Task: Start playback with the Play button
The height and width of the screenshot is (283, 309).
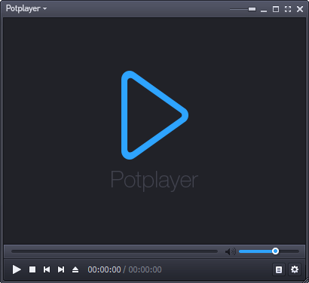Action: click(x=17, y=269)
